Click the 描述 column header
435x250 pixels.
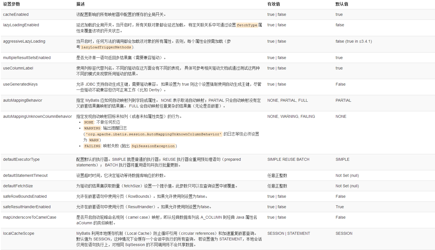[80, 4]
